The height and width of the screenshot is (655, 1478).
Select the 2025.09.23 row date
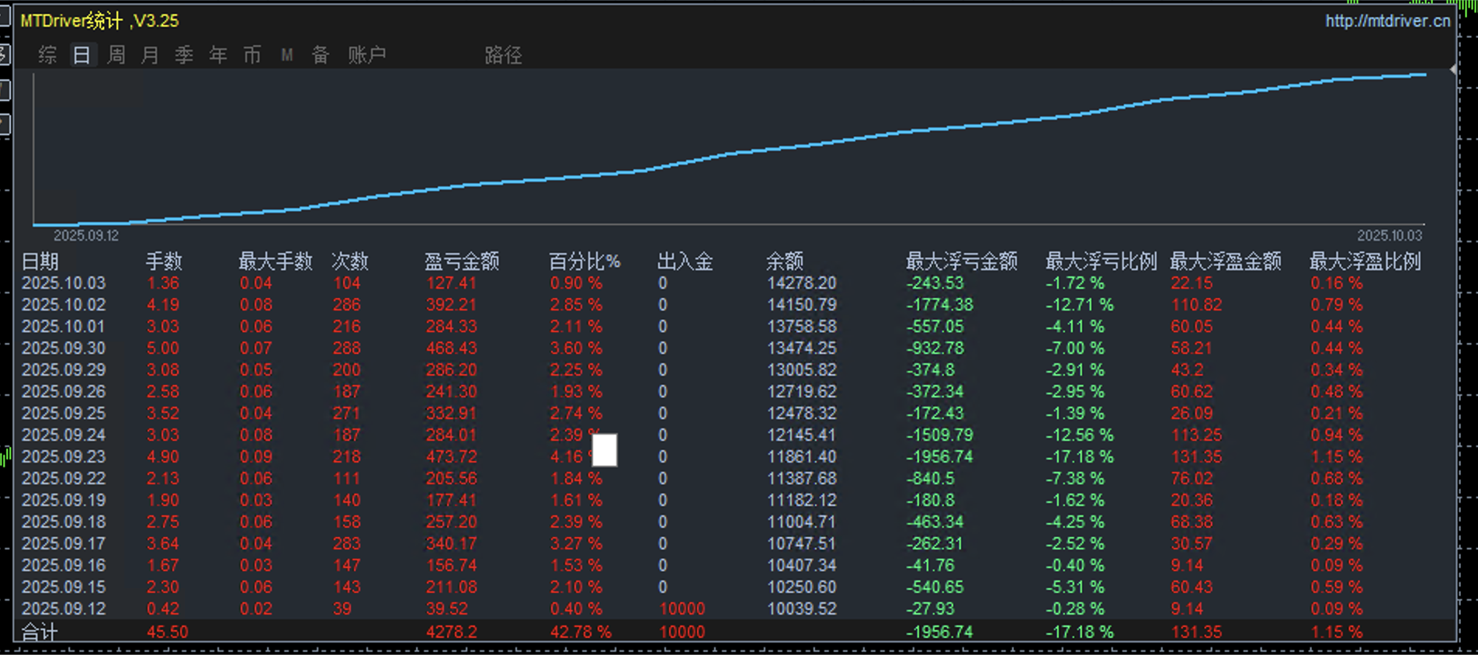pyautogui.click(x=64, y=457)
